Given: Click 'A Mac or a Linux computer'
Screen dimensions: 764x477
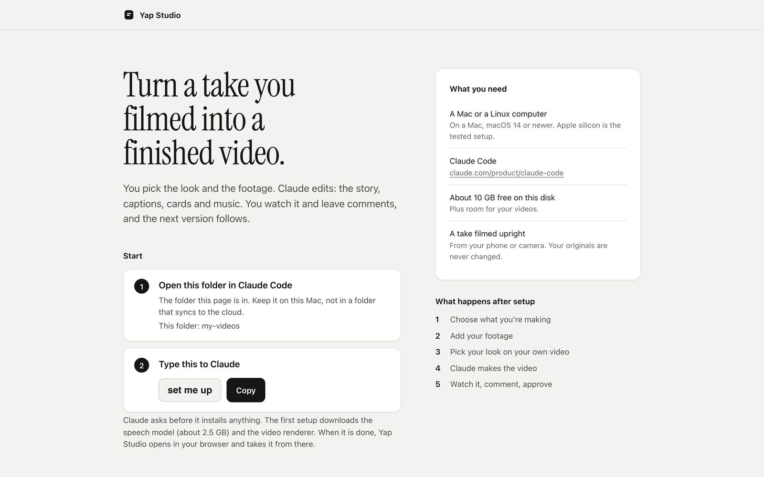Looking at the screenshot, I should (x=498, y=114).
